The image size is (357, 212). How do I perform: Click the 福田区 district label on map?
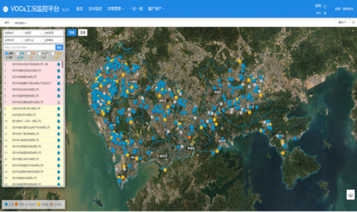coord(163,156)
